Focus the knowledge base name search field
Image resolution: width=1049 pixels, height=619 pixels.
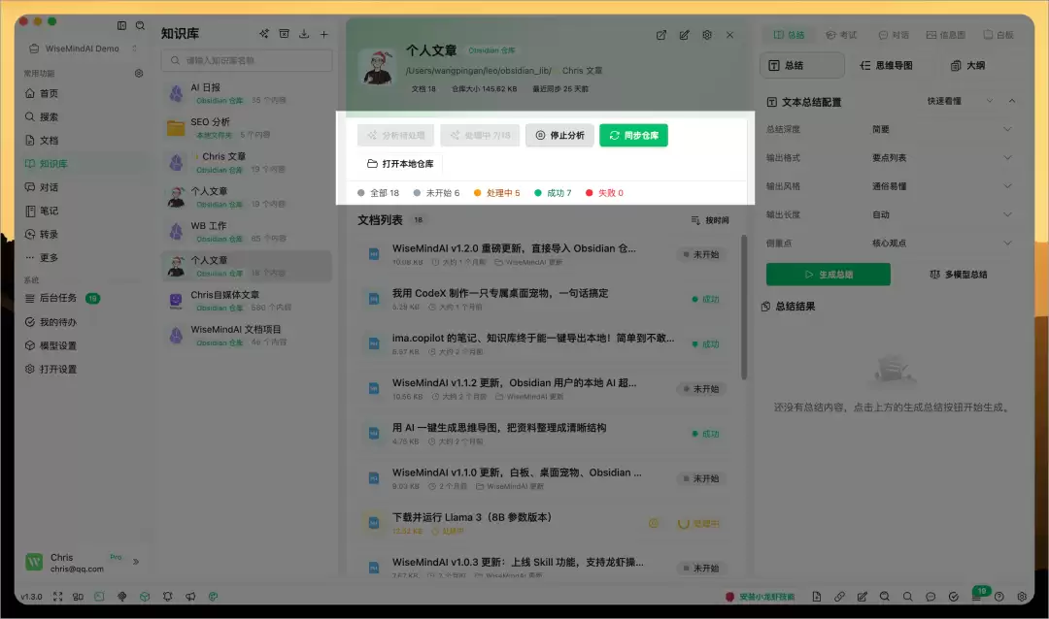point(246,60)
